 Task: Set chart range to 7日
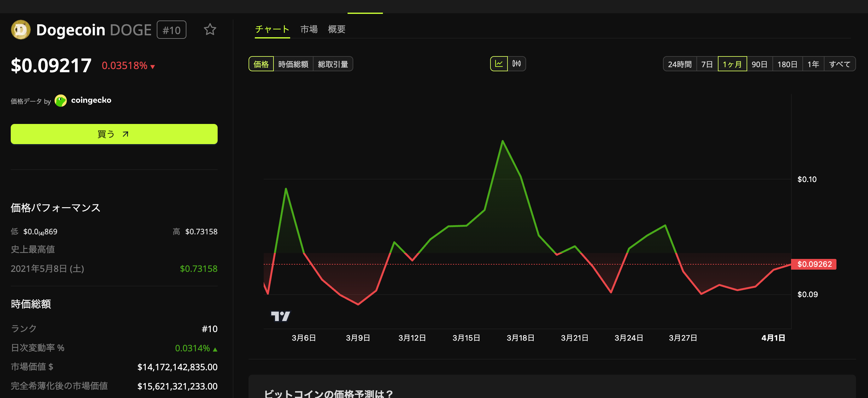(707, 64)
